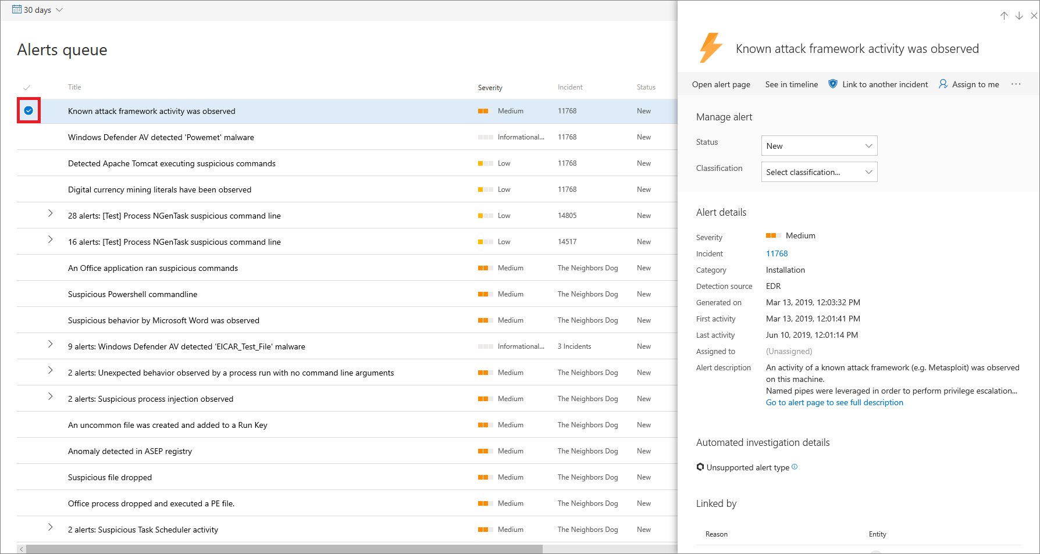Click Go to alert page to see full description
Viewport: 1040px width, 554px height.
pos(834,402)
